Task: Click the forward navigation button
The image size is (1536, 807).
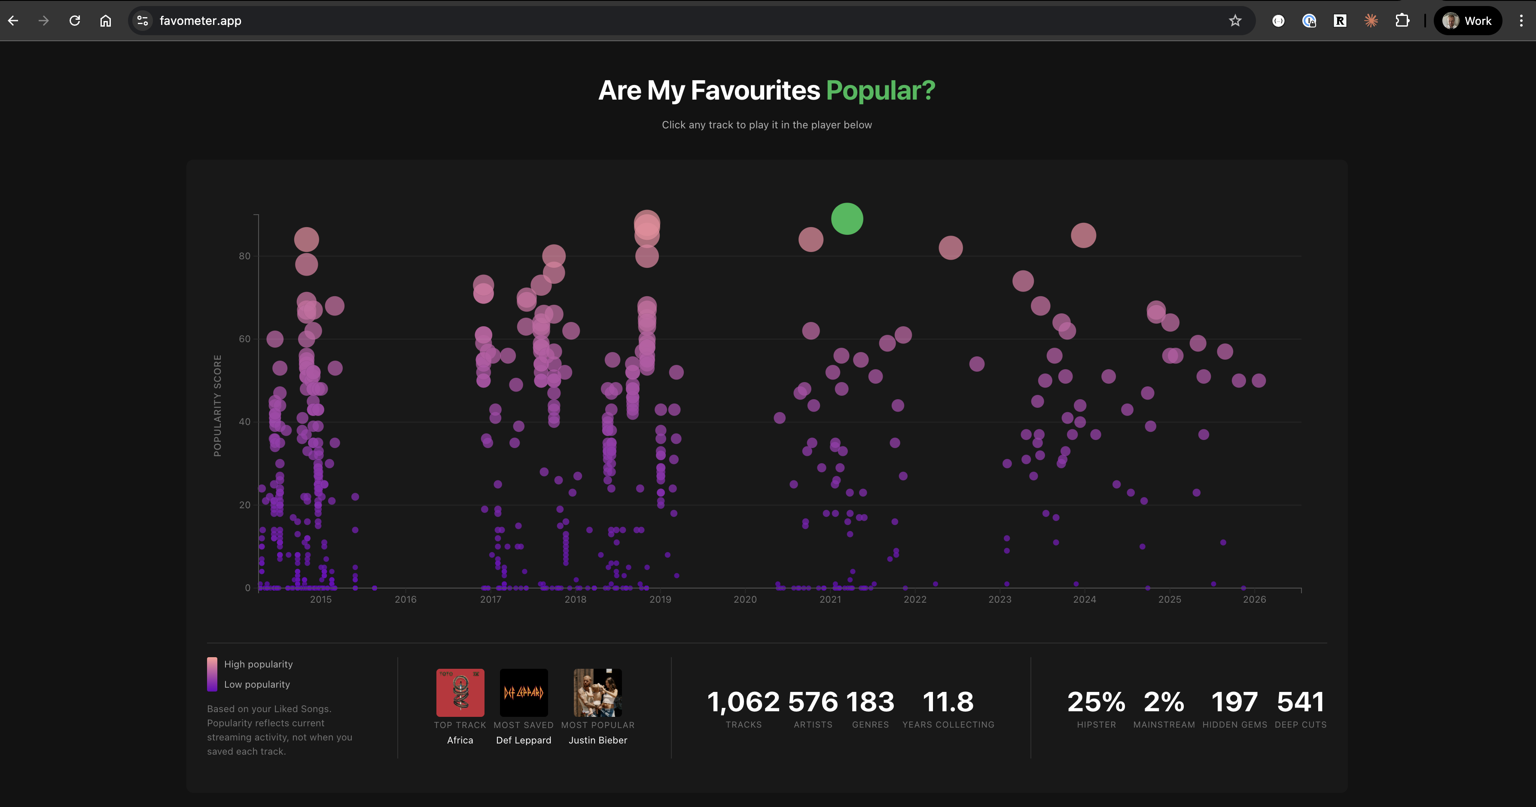Action: [x=43, y=20]
